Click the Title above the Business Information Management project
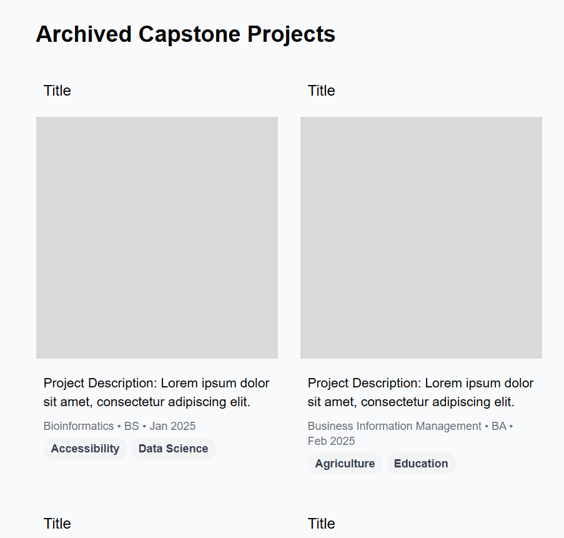Viewport: 564px width, 538px height. click(x=322, y=91)
